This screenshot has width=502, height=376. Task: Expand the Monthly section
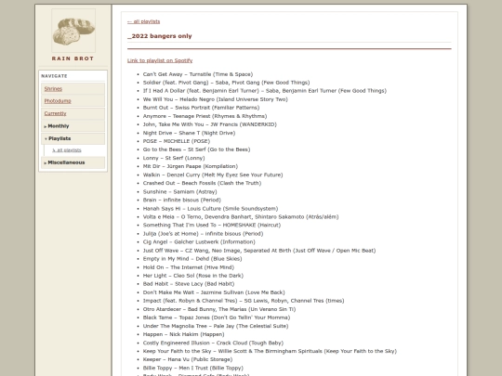pyautogui.click(x=73, y=126)
